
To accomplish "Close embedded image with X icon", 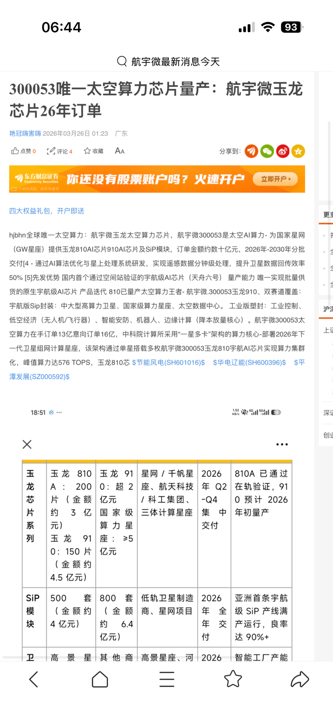I will [27, 444].
